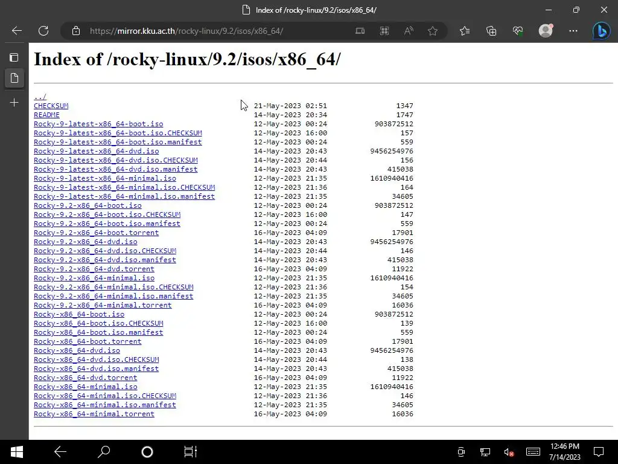Download Rocky-9.2-x86_64-boot.torrent
The height and width of the screenshot is (464, 618).
tap(96, 233)
